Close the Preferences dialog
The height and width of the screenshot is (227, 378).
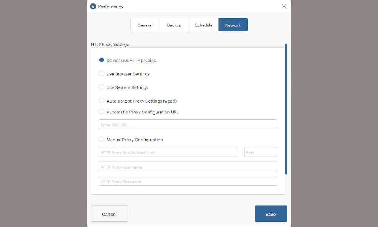[x=284, y=6]
